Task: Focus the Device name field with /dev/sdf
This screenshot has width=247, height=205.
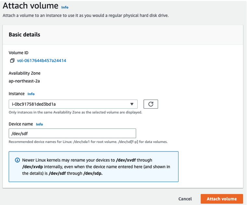Action: [x=72, y=133]
